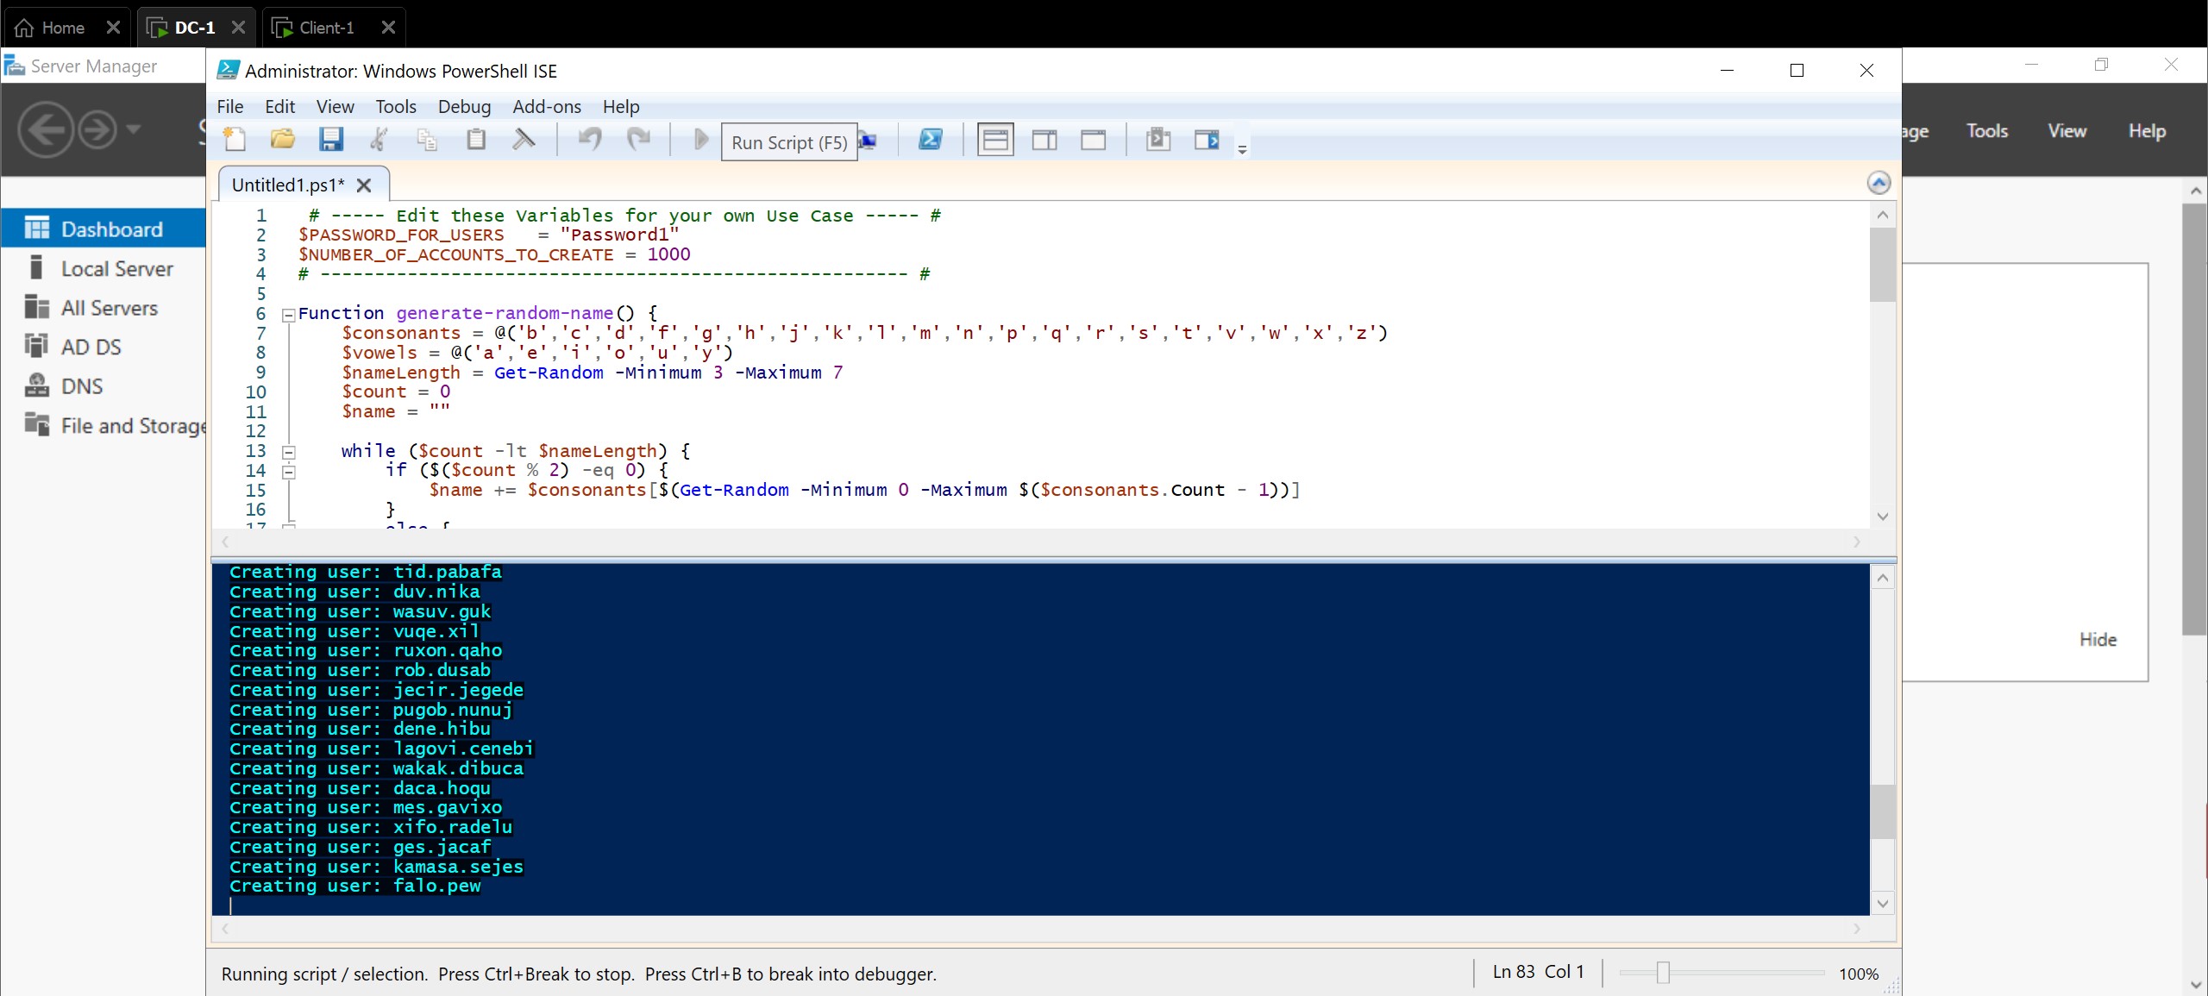Image resolution: width=2208 pixels, height=996 pixels.
Task: Click the Clear Console Pane icon
Action: [524, 140]
